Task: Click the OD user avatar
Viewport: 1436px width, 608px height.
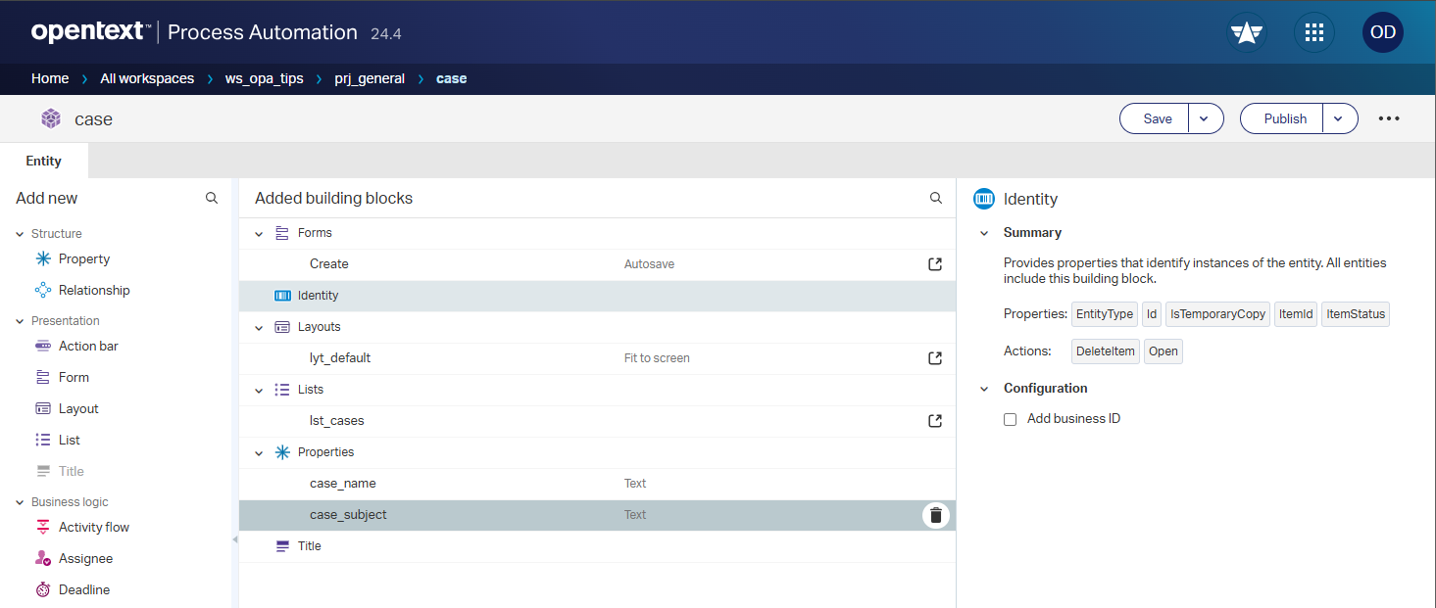Action: [1382, 32]
